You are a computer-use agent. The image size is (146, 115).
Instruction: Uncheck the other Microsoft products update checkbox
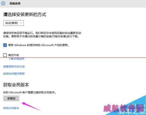pyautogui.click(x=5, y=45)
